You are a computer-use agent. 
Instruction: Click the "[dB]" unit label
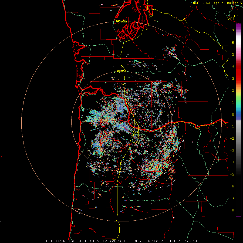[x=231, y=19]
